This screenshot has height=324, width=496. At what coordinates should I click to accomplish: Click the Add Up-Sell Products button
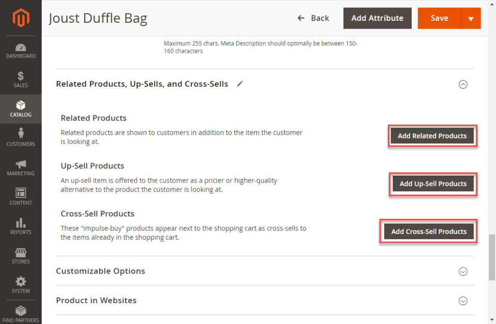[433, 184]
